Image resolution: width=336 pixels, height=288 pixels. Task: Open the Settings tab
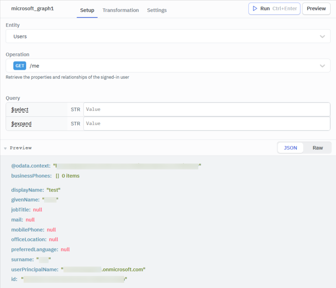coord(157,10)
